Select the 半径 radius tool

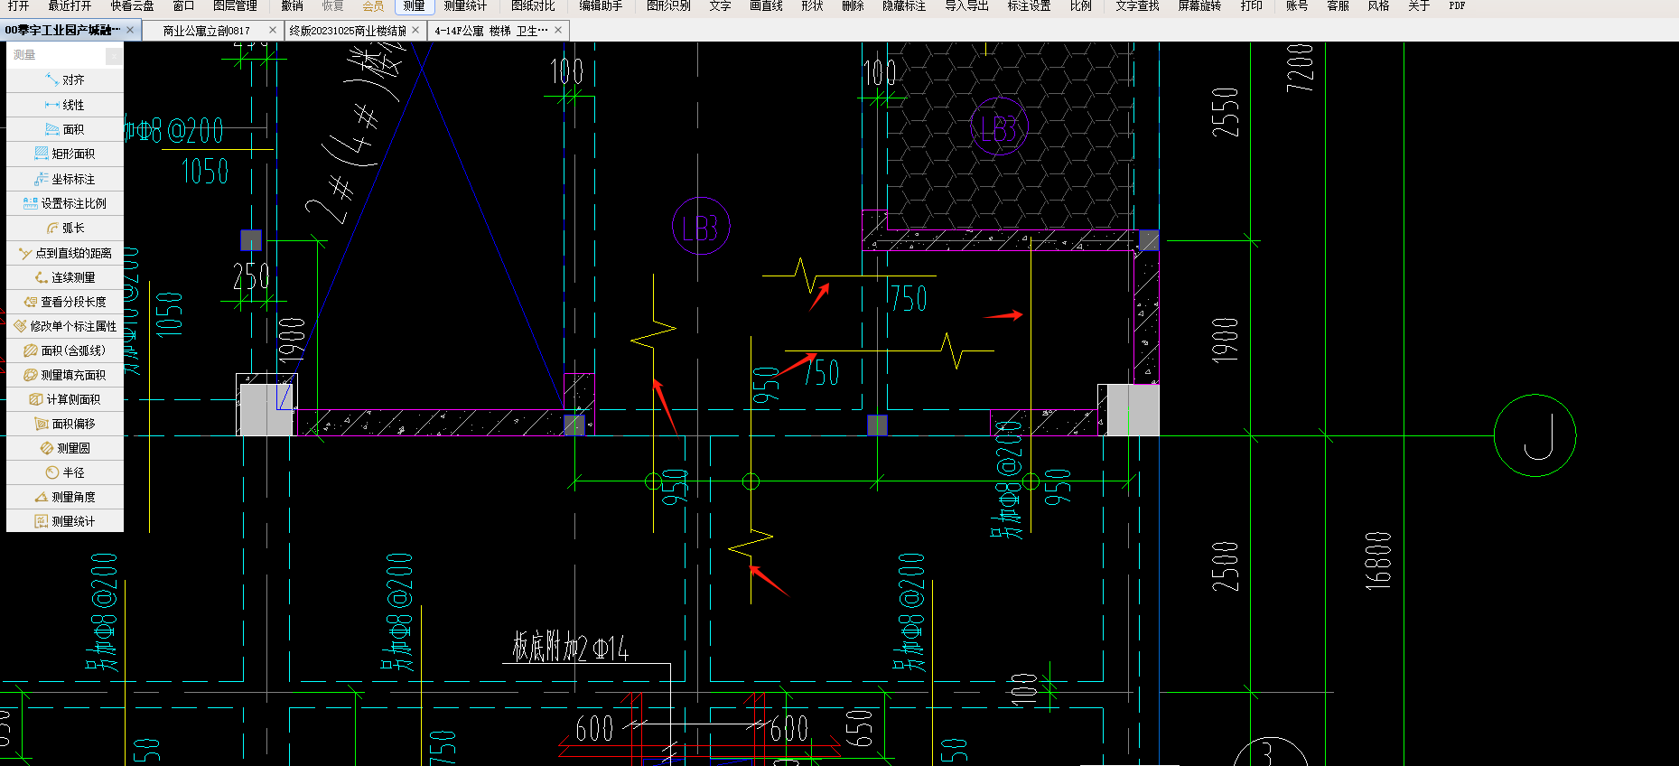(65, 472)
